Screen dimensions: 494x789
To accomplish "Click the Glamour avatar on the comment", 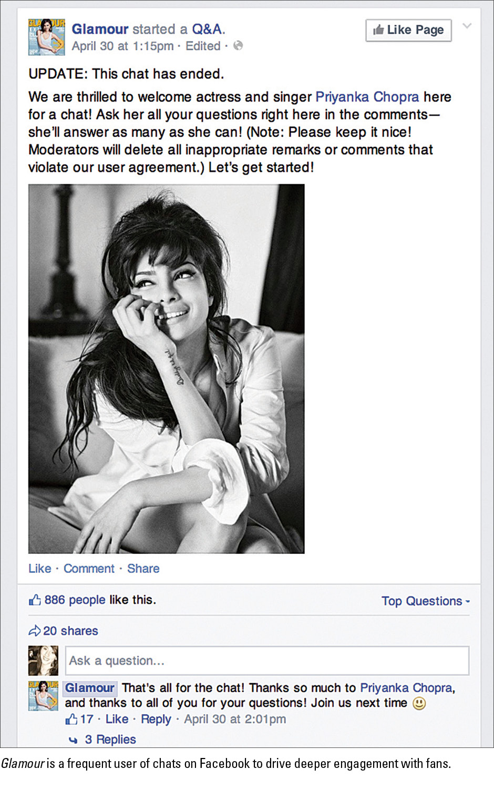I will point(43,695).
